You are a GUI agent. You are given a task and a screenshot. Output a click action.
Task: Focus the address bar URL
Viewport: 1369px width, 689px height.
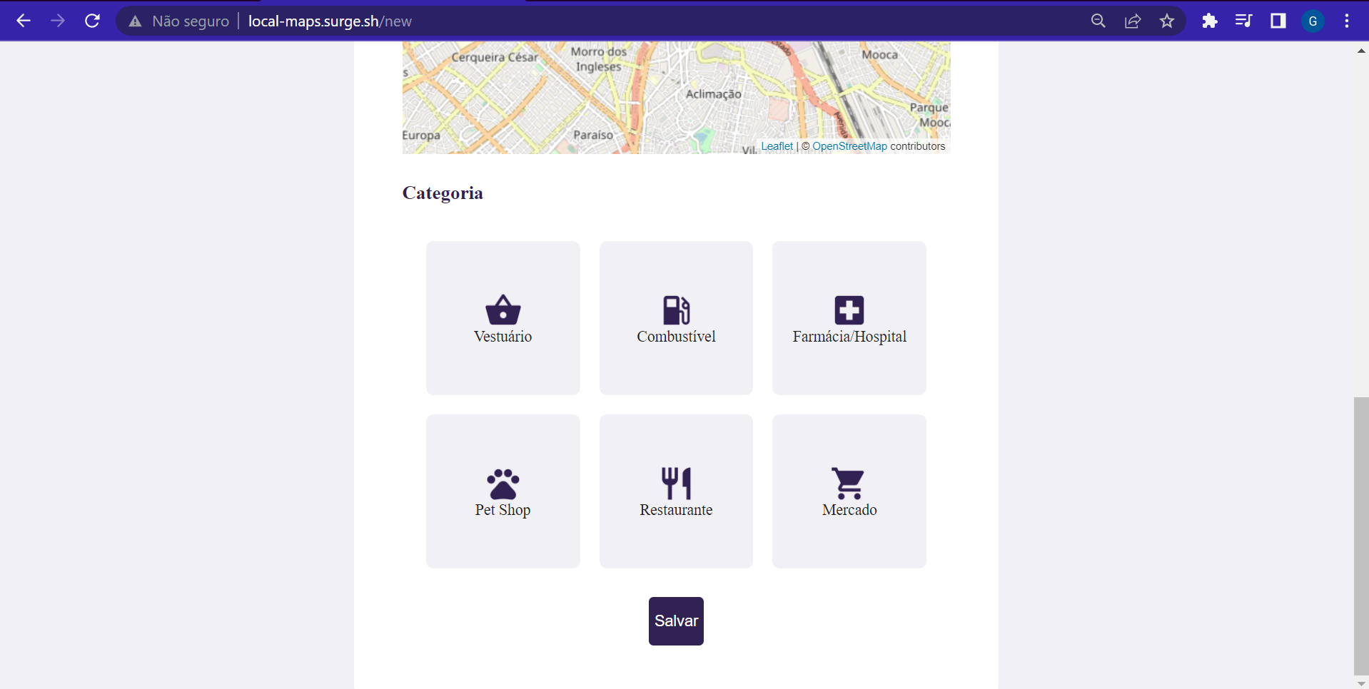tap(330, 21)
